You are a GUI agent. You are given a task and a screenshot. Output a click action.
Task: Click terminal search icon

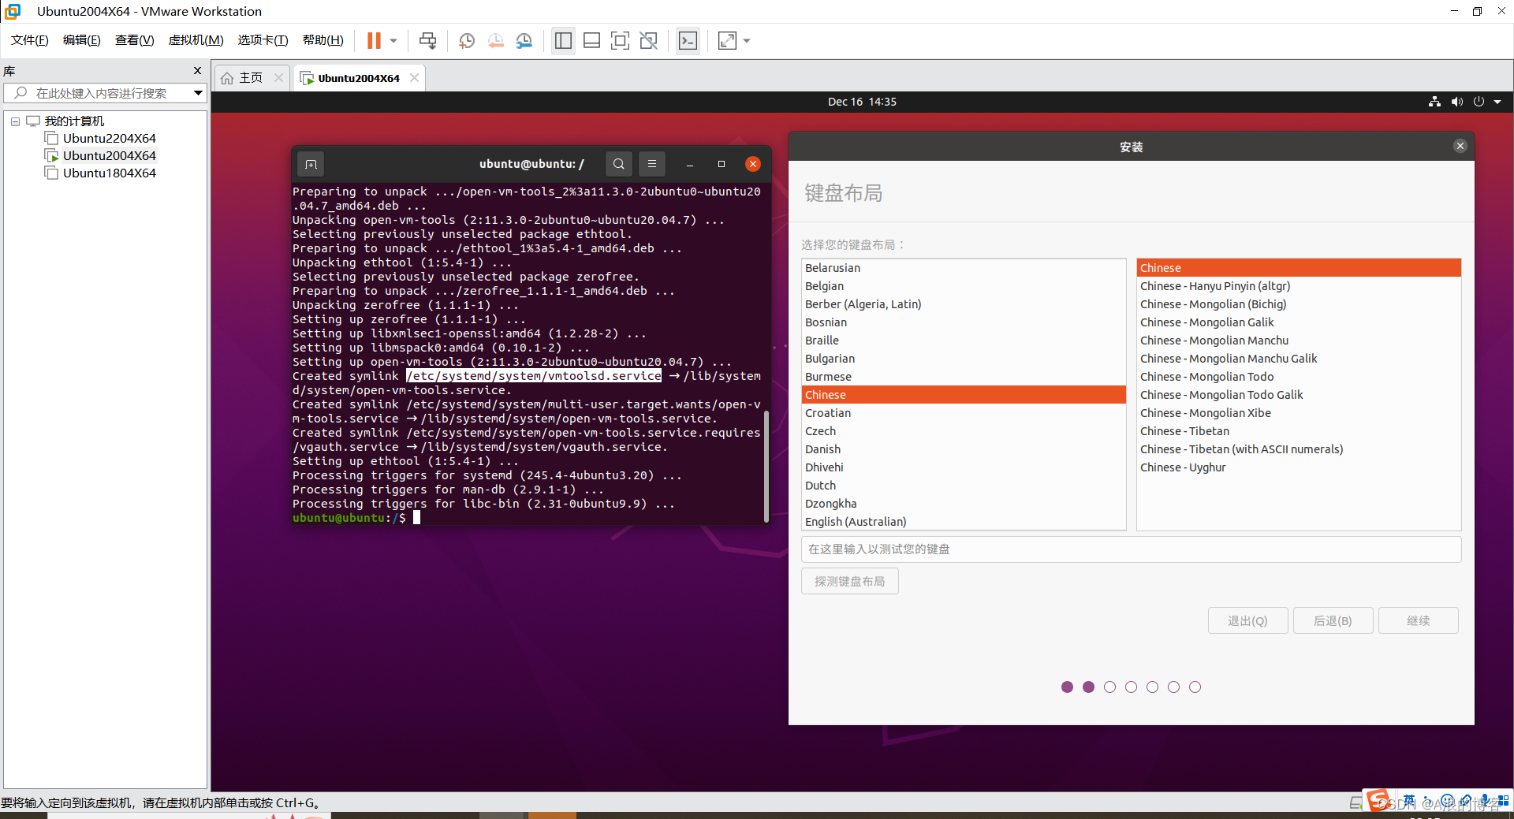619,164
